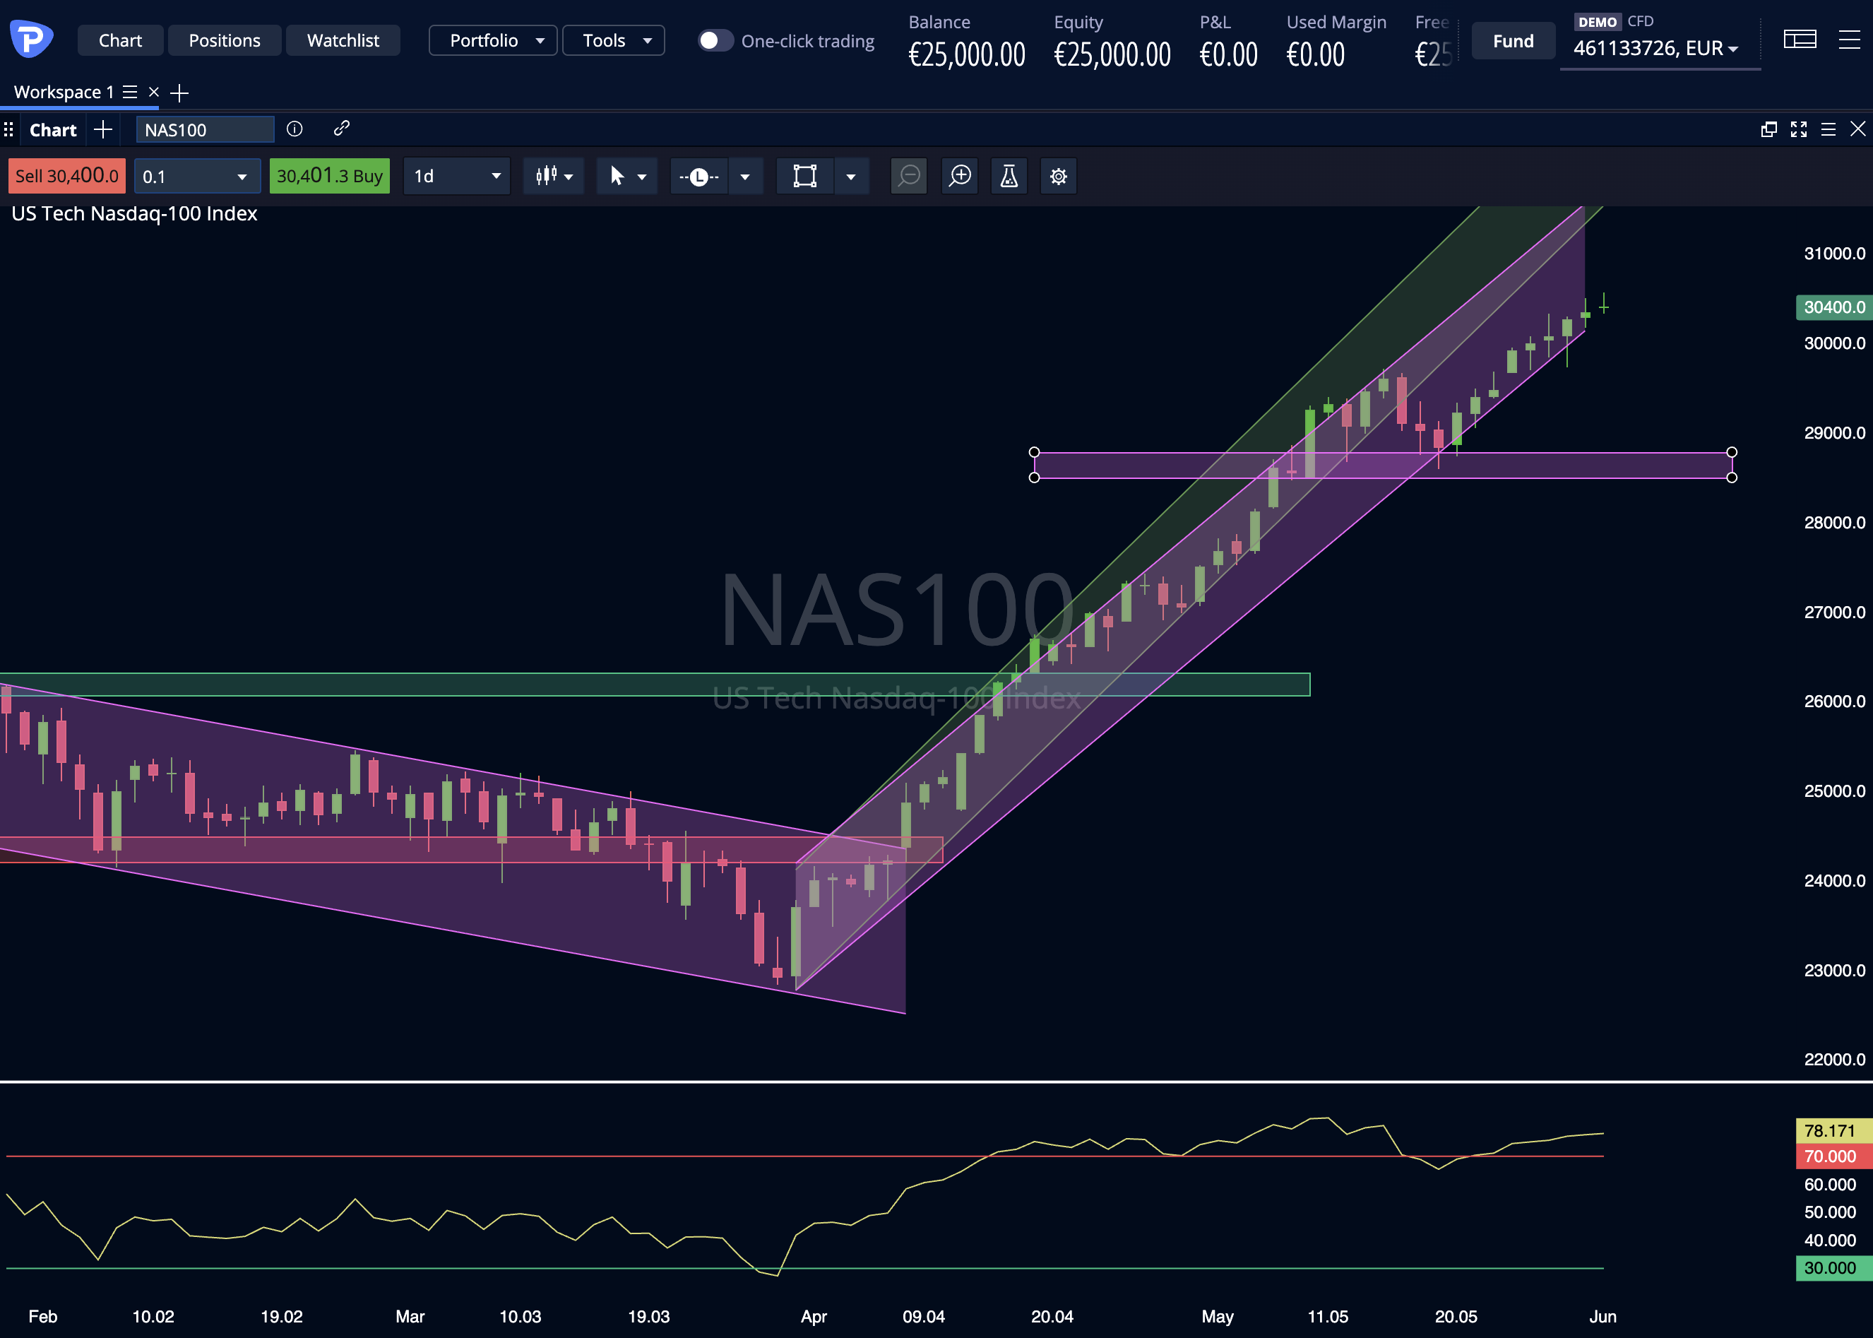Click the Balance €25,000.00 value
1873x1338 pixels.
tap(967, 55)
